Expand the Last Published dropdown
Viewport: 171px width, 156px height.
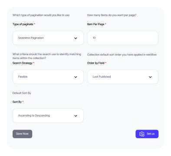click(123, 77)
